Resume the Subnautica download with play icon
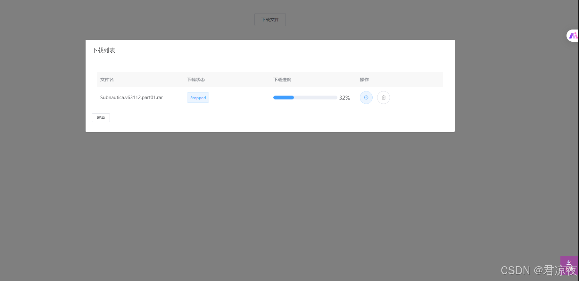The image size is (579, 281). click(366, 98)
